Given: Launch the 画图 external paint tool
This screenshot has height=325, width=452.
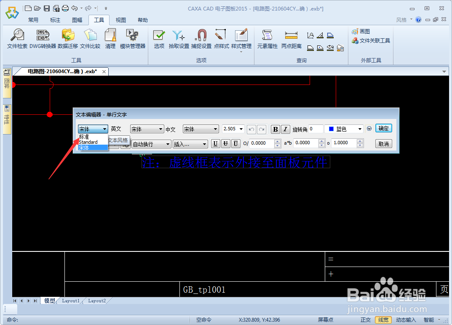Looking at the screenshot, I should [x=361, y=32].
